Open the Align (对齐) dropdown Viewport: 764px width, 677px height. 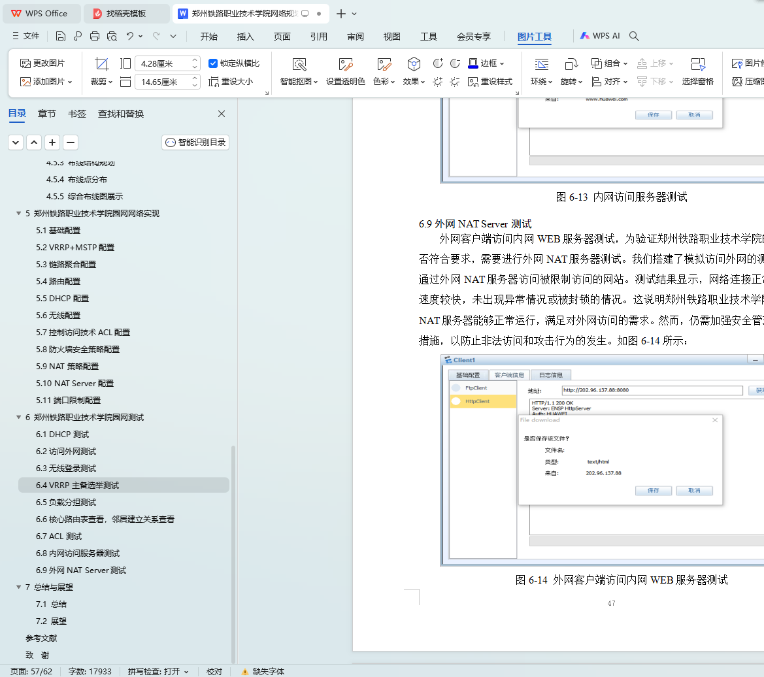coord(609,82)
